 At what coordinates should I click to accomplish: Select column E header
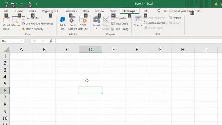113,49
